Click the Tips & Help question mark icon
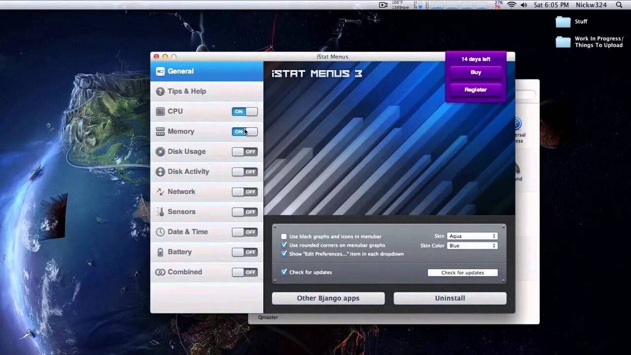This screenshot has height=355, width=631. [160, 91]
